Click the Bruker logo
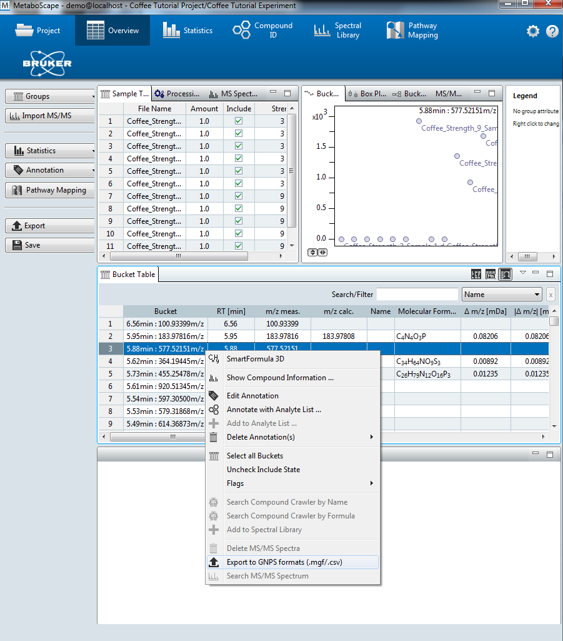This screenshot has width=563, height=641. click(x=47, y=63)
